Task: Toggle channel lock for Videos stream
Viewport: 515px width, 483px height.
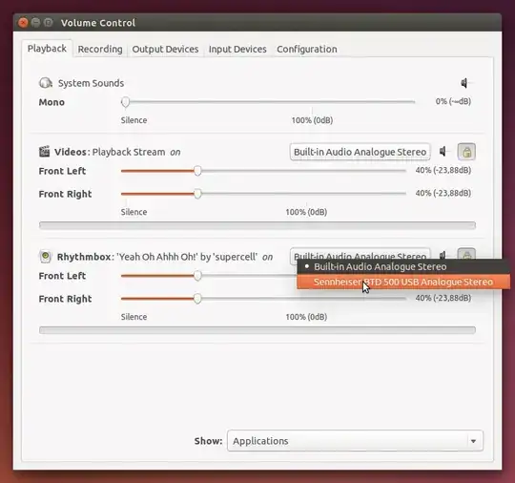Action: 466,152
